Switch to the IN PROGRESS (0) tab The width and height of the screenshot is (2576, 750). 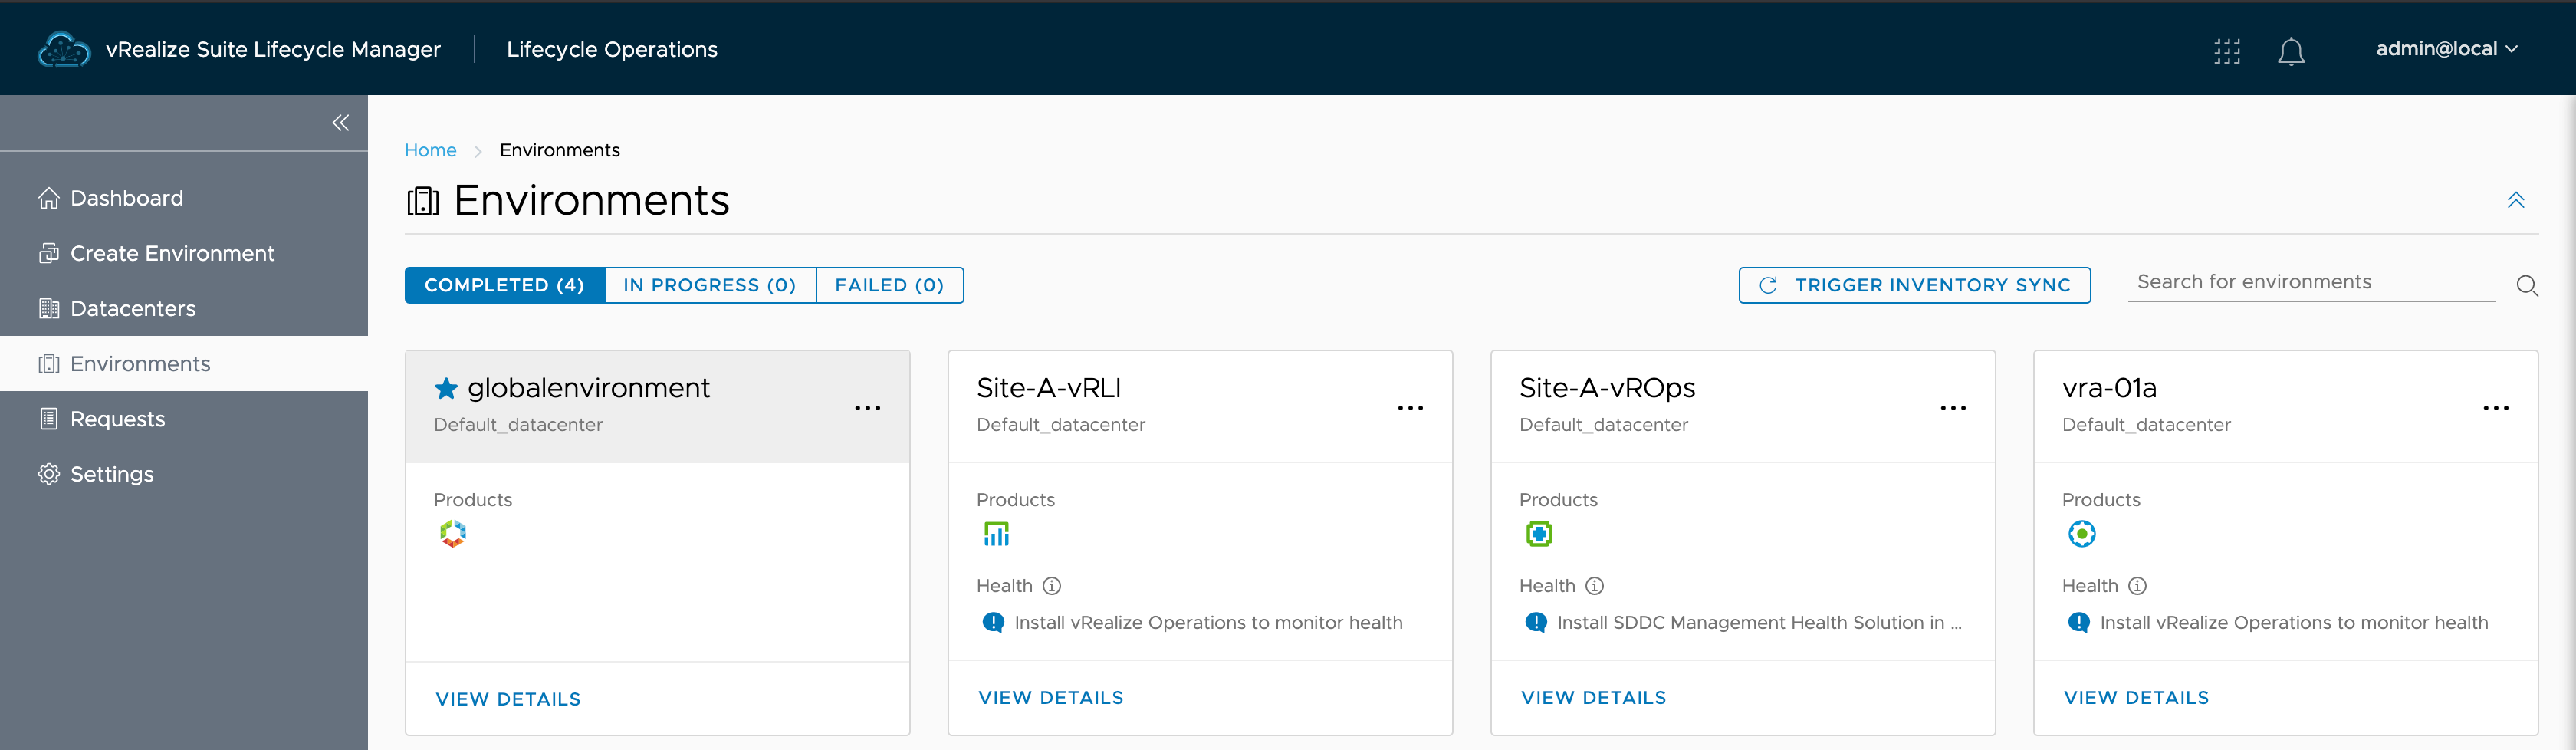[710, 285]
